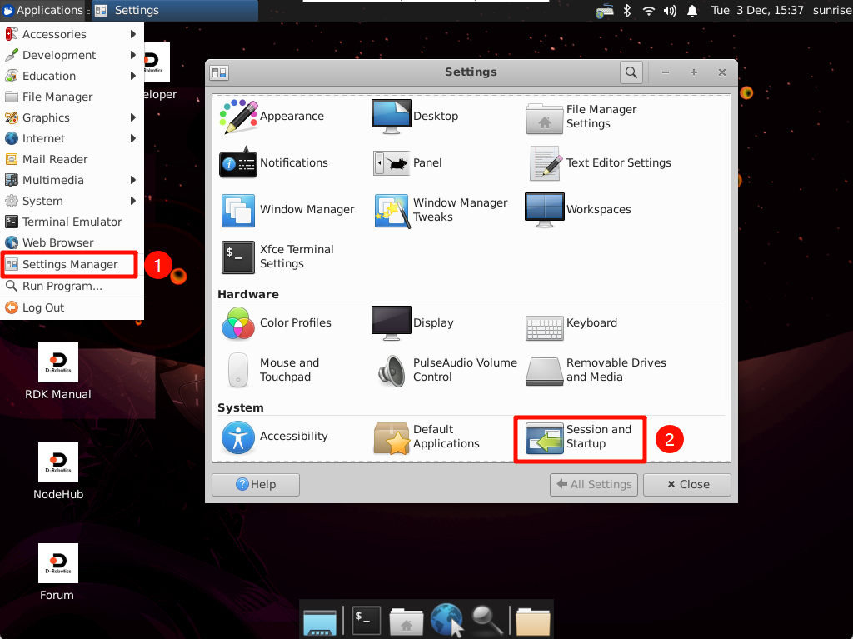Image resolution: width=853 pixels, height=639 pixels.
Task: Open Panel settings
Action: point(407,162)
